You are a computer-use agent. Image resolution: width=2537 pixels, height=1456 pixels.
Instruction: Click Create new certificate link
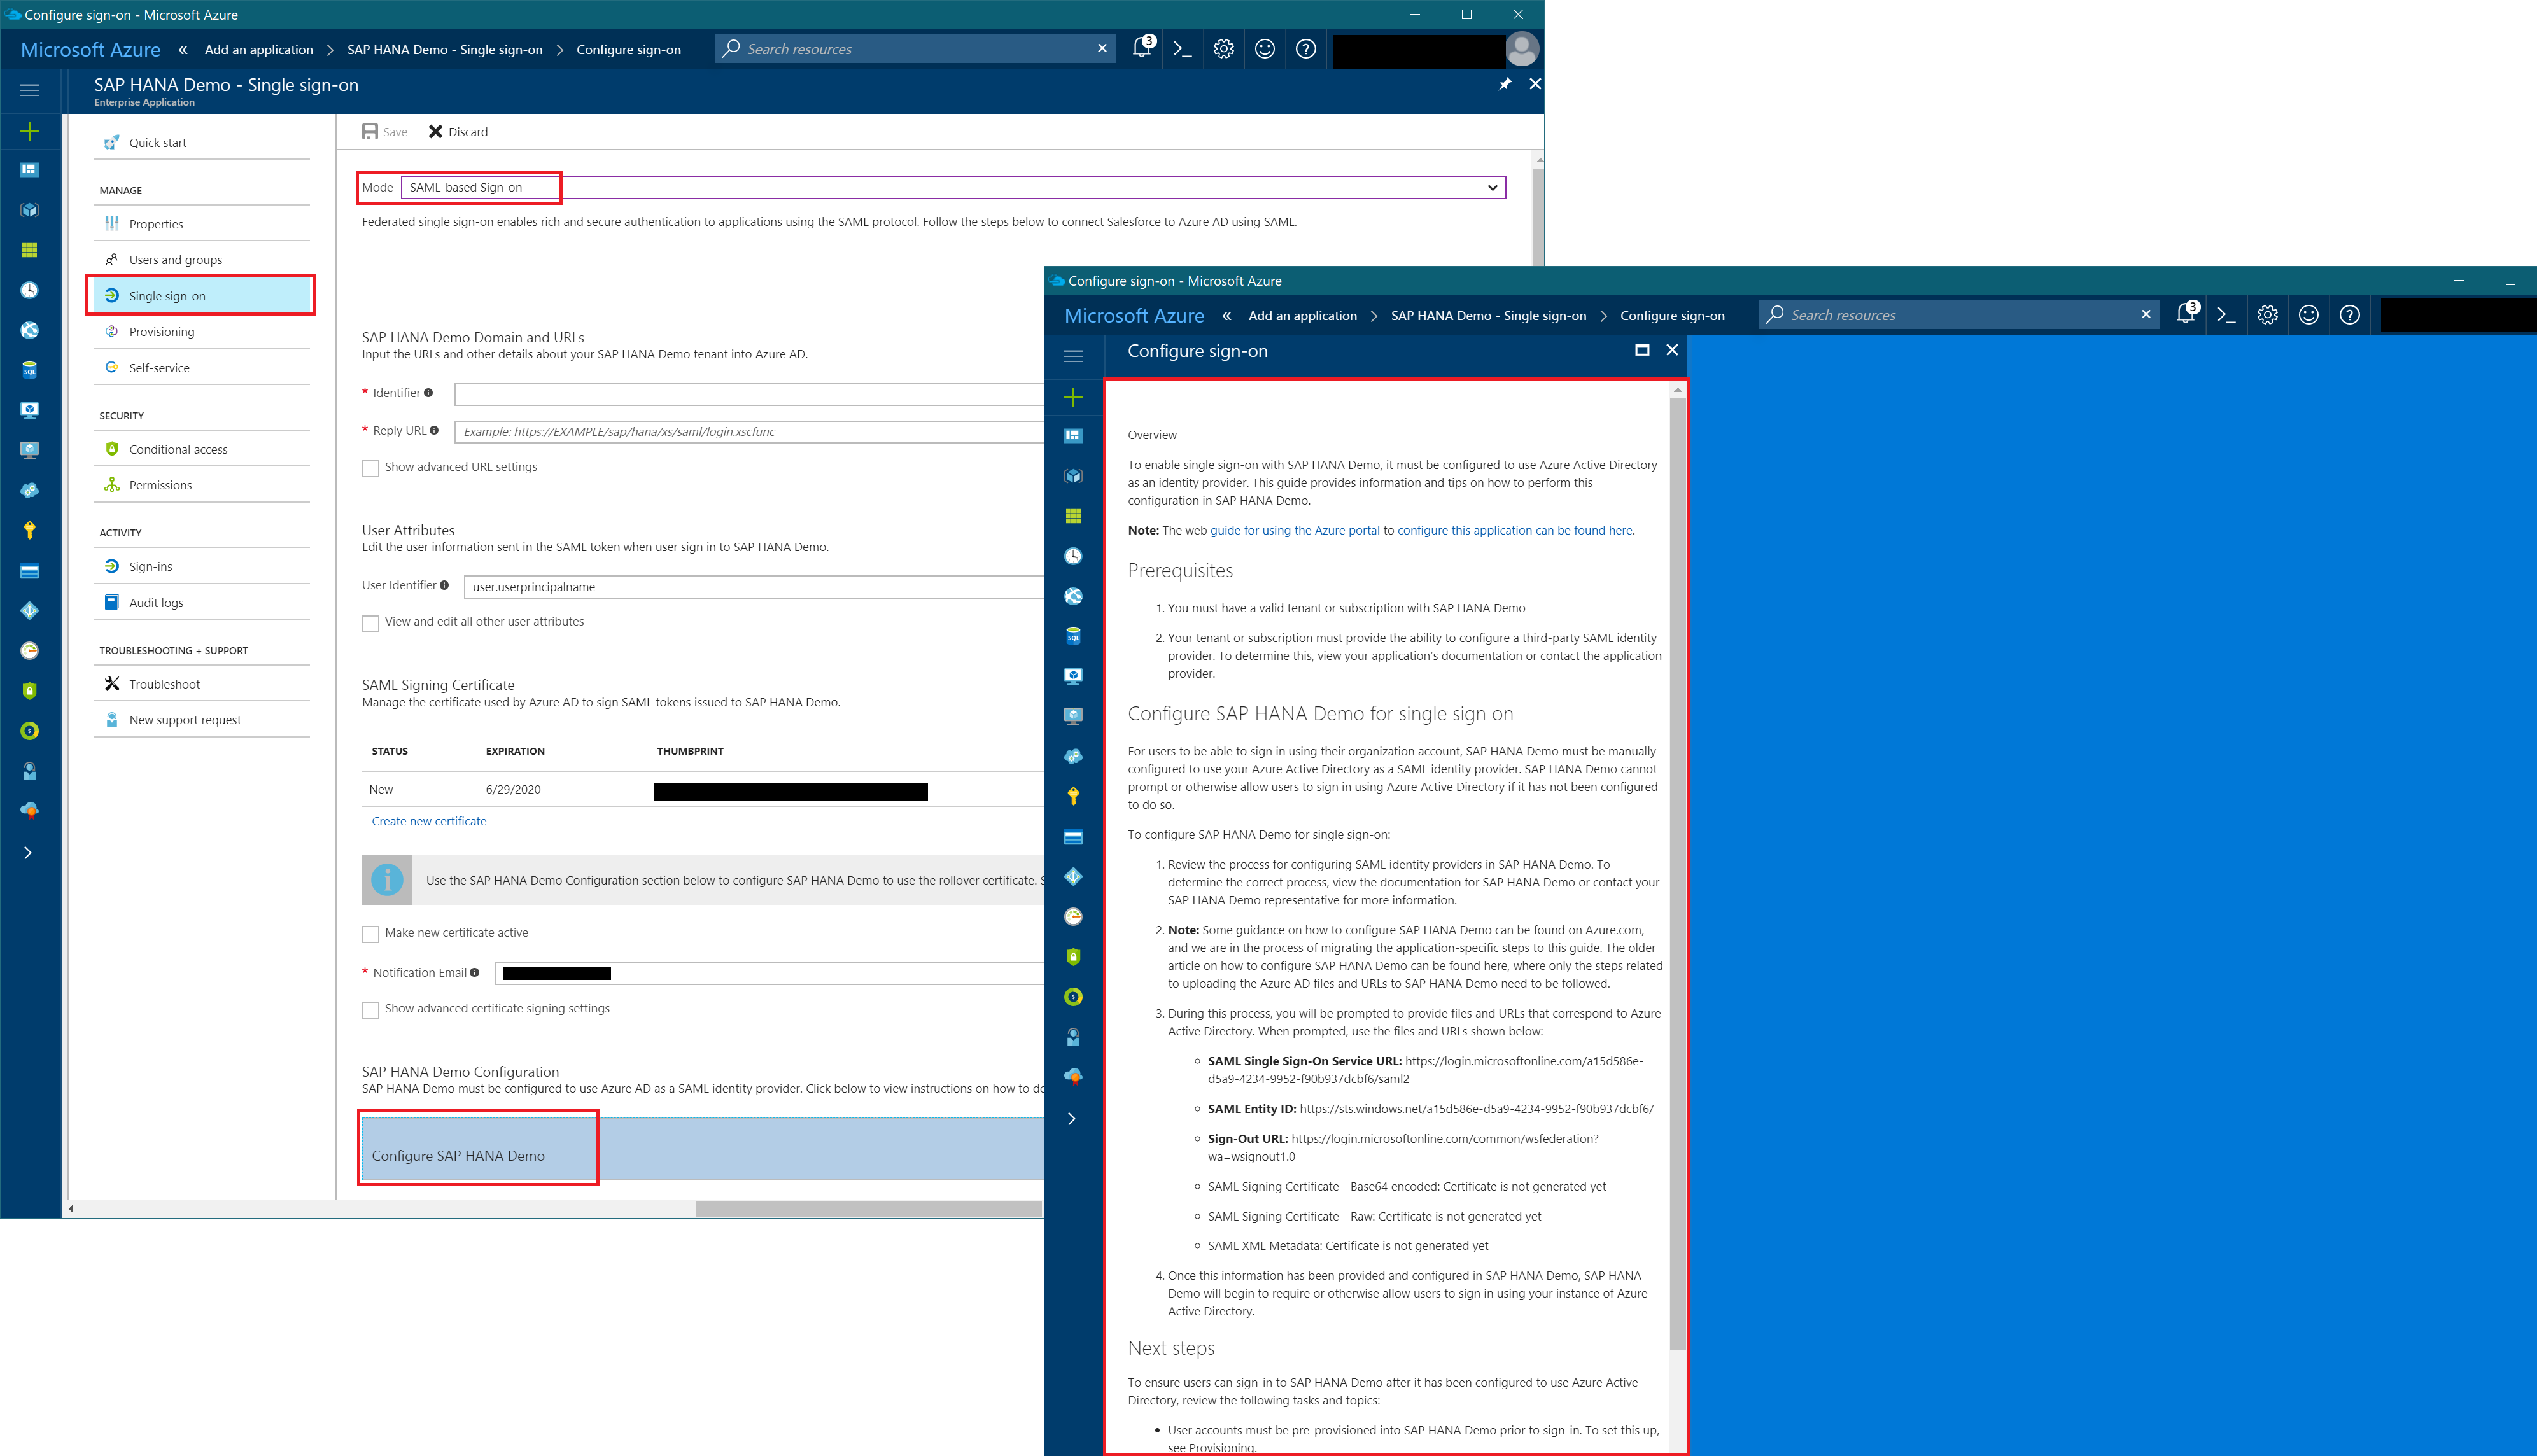tap(429, 822)
